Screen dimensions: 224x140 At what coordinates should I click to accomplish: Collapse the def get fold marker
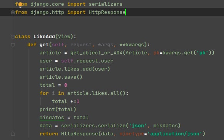click(x=13, y=45)
